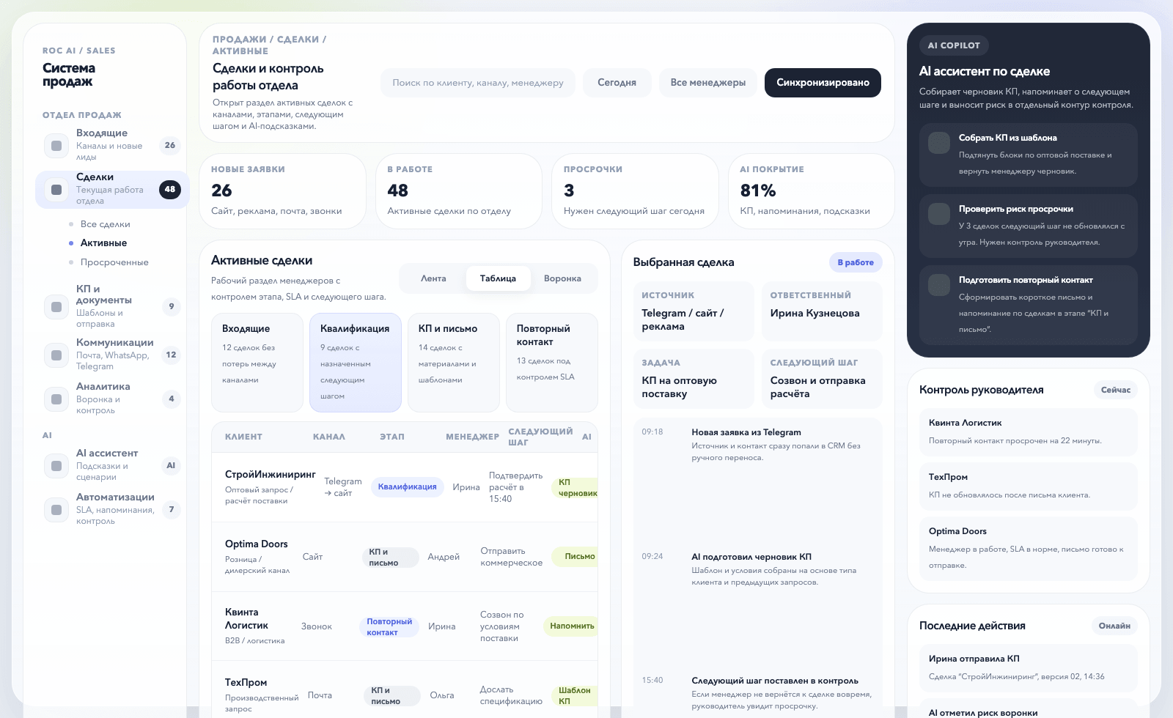This screenshot has width=1173, height=718.
Task: Select the Коммуникации sidebar icon
Action: point(56,355)
